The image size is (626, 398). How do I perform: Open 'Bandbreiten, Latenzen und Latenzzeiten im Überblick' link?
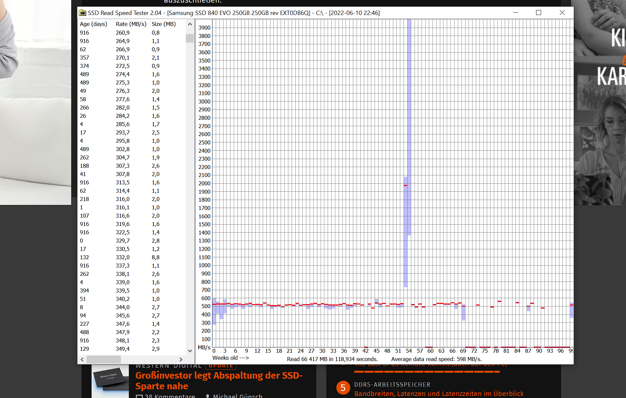tap(439, 394)
